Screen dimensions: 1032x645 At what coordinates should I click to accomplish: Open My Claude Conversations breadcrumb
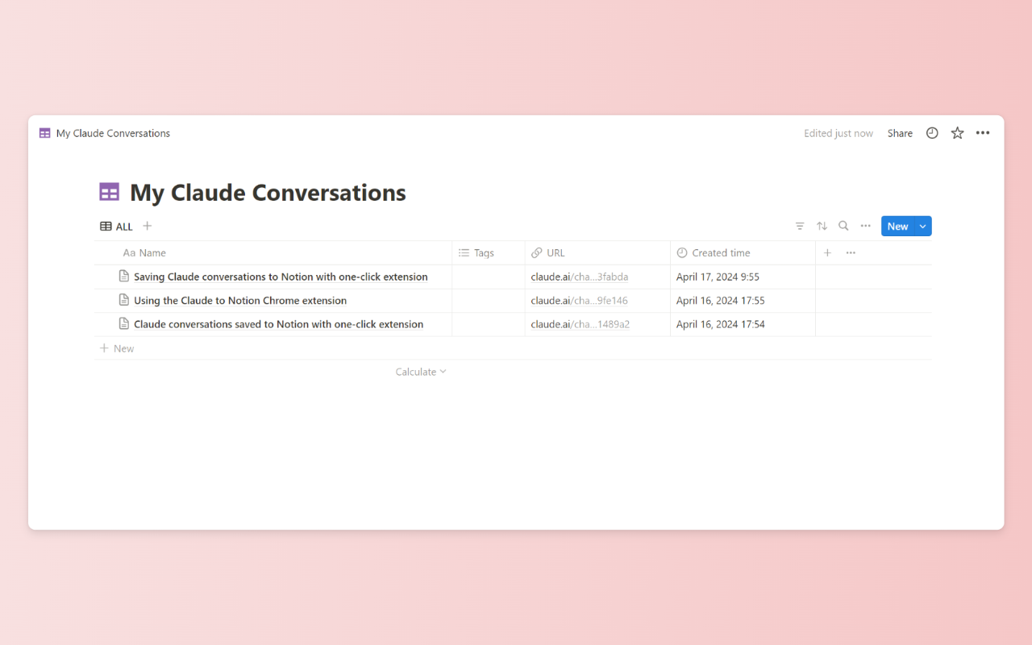point(113,133)
